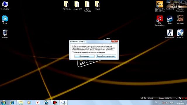Screen dimensions: 187x105
Task: Select the Приложе... folder on desktop
Action: pyautogui.click(x=67, y=5)
